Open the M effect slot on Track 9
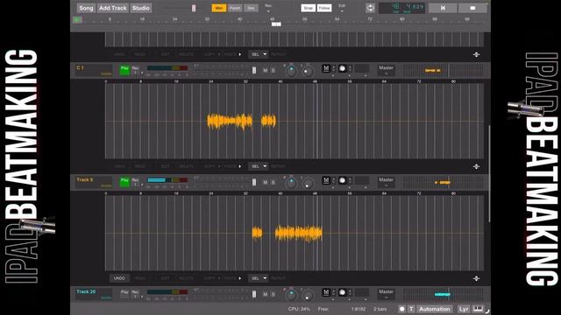Screen dimensions: 561x315 click(326, 180)
